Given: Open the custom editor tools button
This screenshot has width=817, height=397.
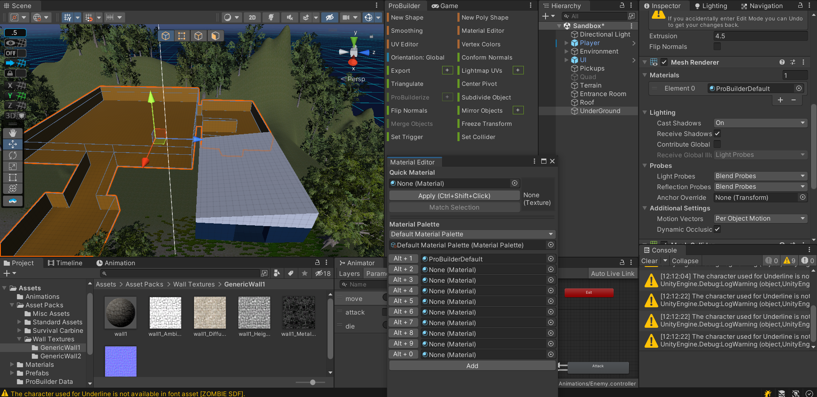Looking at the screenshot, I should (x=13, y=201).
